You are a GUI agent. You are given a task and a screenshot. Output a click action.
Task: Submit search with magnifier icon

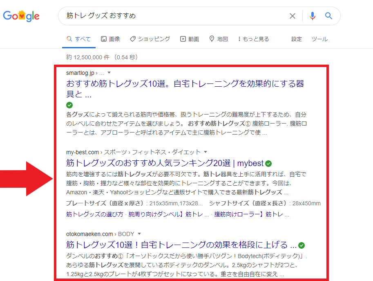click(x=328, y=16)
